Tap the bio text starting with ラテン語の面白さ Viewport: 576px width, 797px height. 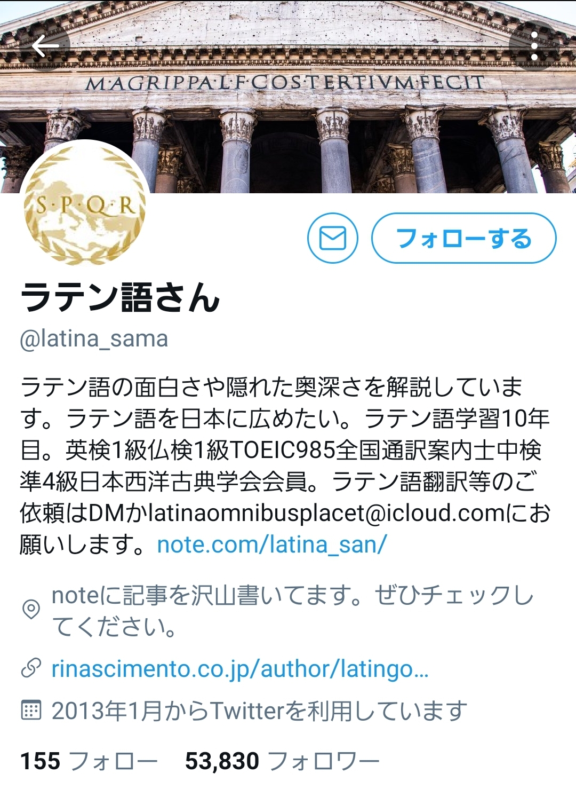click(x=286, y=465)
